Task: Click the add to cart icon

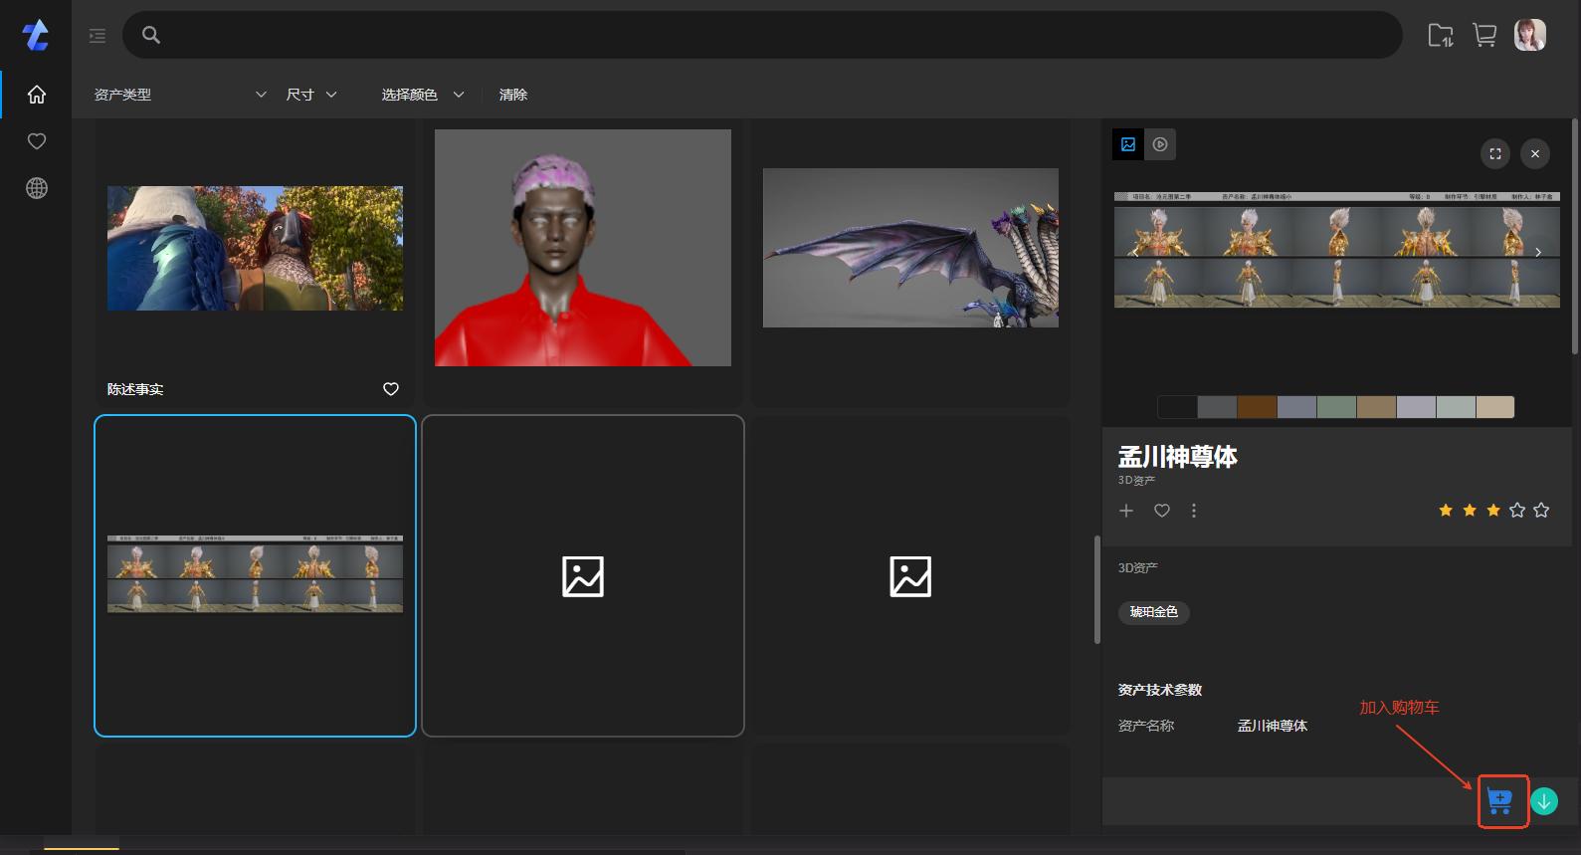Action: [x=1499, y=800]
